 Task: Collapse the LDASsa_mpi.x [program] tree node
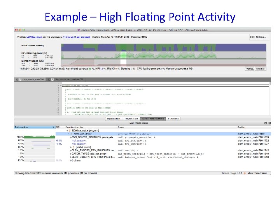click(x=67, y=131)
